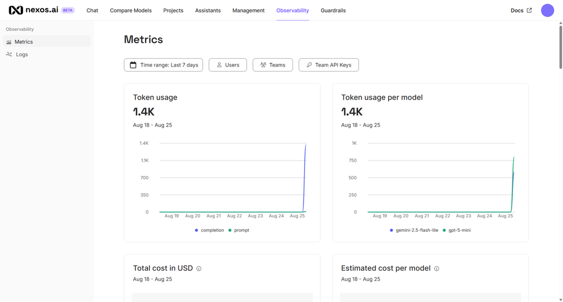Open the Team API Keys filter
This screenshot has height=302, width=563.
point(329,65)
